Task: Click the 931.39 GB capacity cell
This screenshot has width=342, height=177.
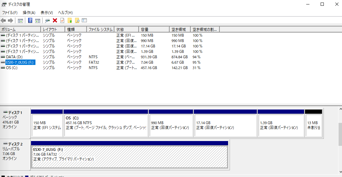Action: 149,57
